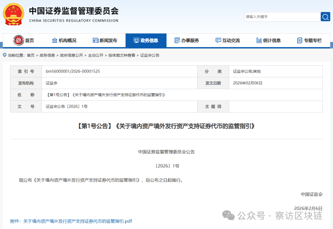The height and width of the screenshot is (229, 333).
Task: Click the chat bubble icon for 互动交流
Action: [218, 40]
